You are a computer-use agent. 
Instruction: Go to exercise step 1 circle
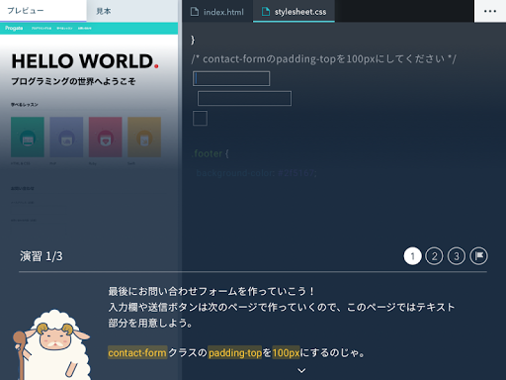412,256
